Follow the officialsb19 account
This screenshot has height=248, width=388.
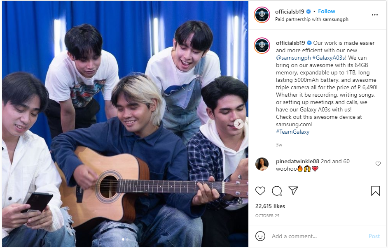click(x=326, y=12)
